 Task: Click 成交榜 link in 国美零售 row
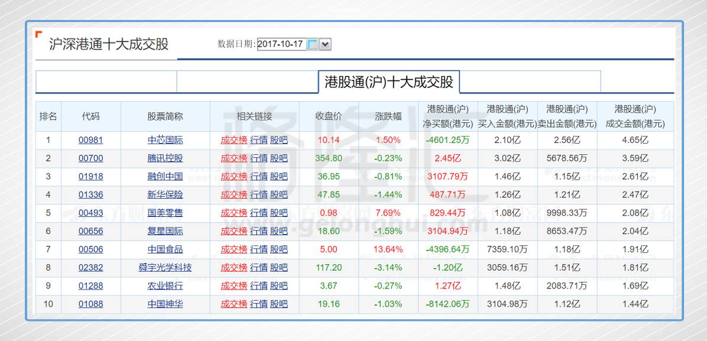click(x=234, y=213)
